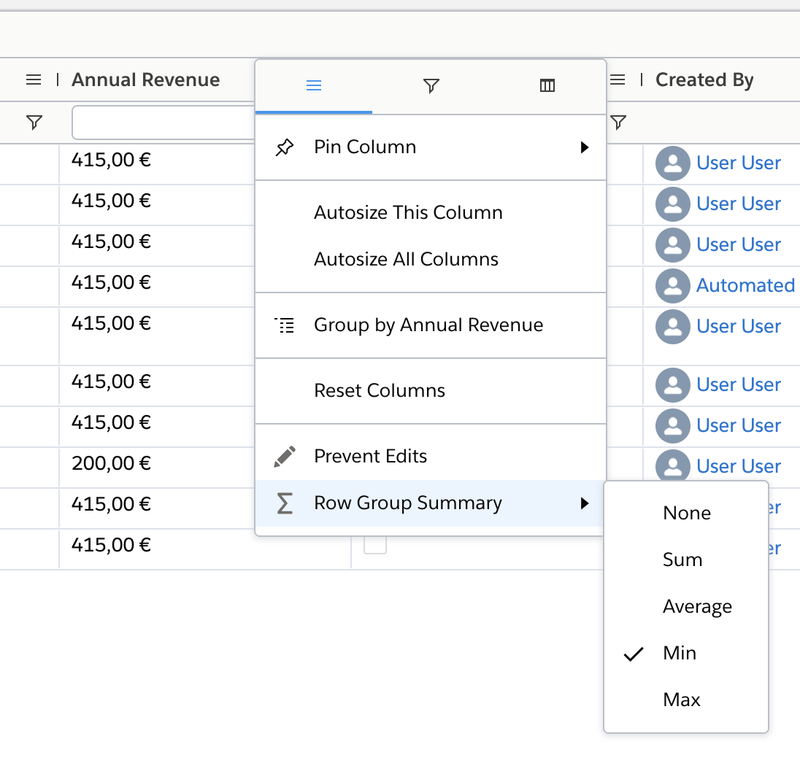Open the Automated user link
Screen dimensions: 800x763
pyautogui.click(x=745, y=285)
